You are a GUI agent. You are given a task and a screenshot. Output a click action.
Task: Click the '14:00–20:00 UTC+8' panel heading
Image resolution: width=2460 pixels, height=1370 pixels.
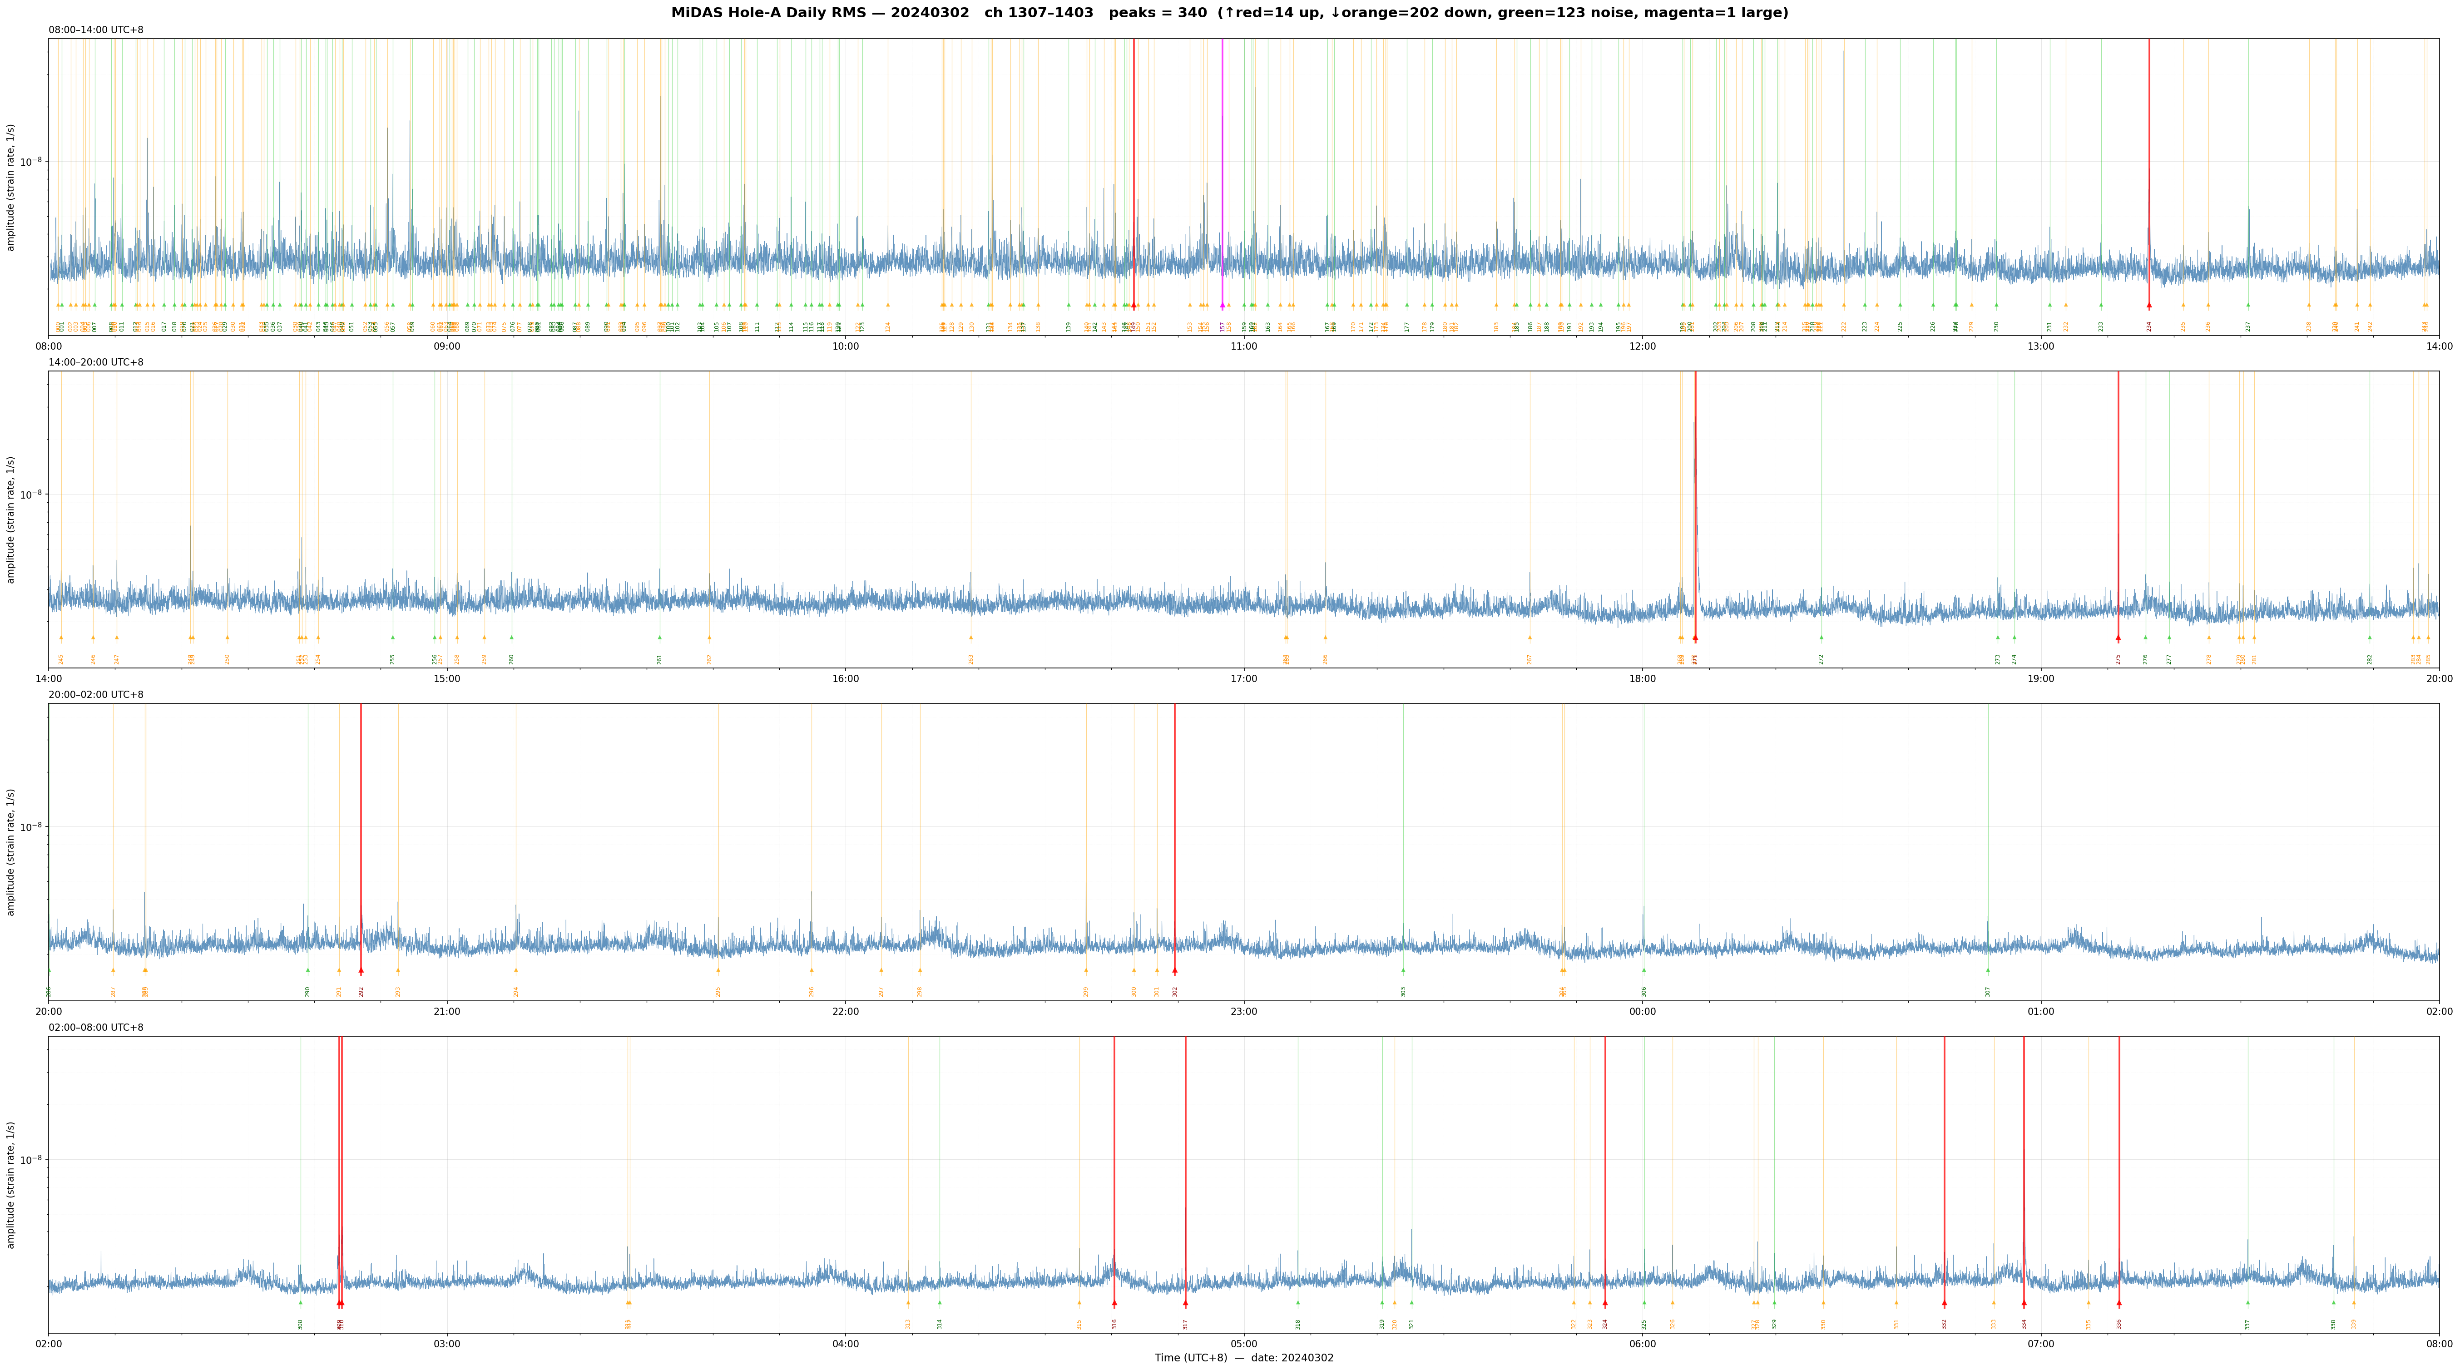(x=96, y=362)
